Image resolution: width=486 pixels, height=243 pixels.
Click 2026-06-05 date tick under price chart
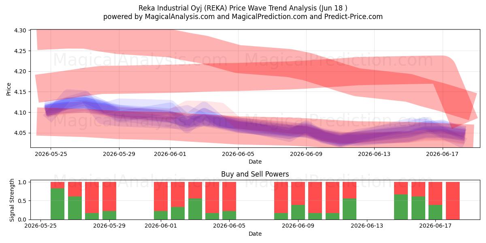239,154
